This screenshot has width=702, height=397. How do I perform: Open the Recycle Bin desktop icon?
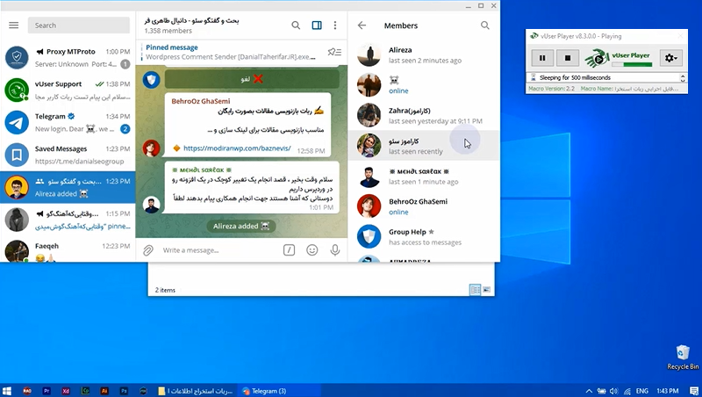683,357
